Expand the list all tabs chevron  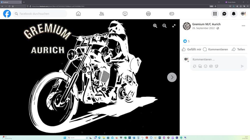219,2
